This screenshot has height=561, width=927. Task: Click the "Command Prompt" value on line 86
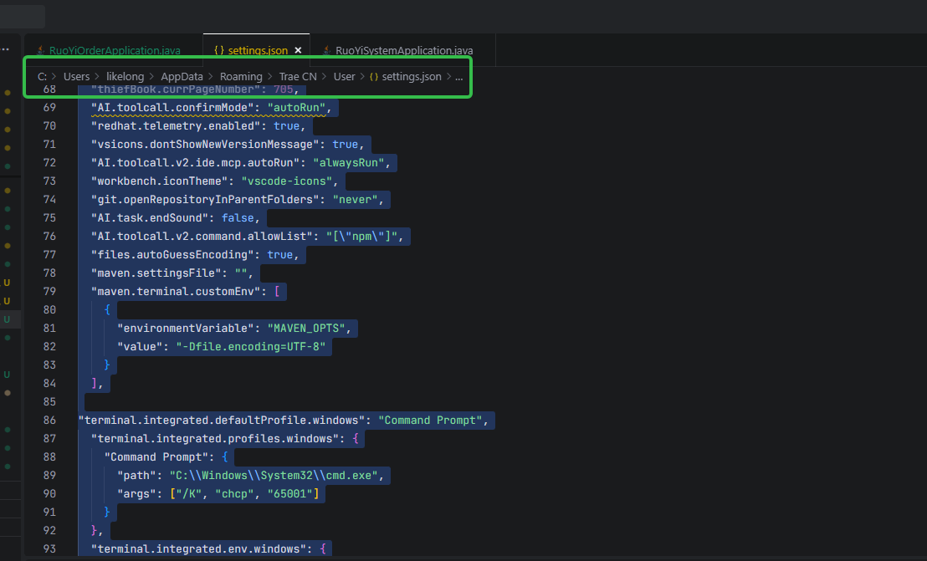click(430, 420)
